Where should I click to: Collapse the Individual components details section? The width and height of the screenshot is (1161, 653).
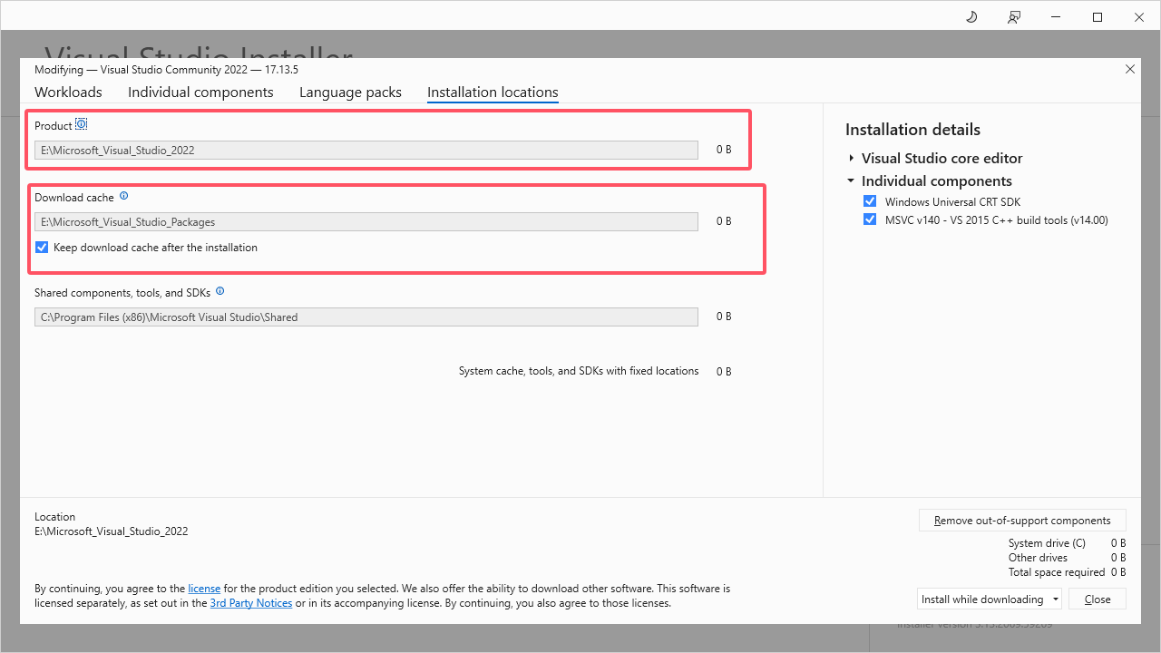(852, 181)
